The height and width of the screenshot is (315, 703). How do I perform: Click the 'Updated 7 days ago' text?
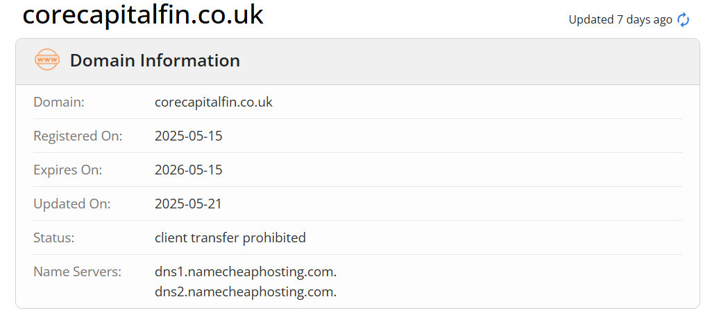620,20
